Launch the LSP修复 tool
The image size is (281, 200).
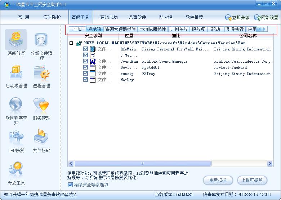[x=16, y=142]
